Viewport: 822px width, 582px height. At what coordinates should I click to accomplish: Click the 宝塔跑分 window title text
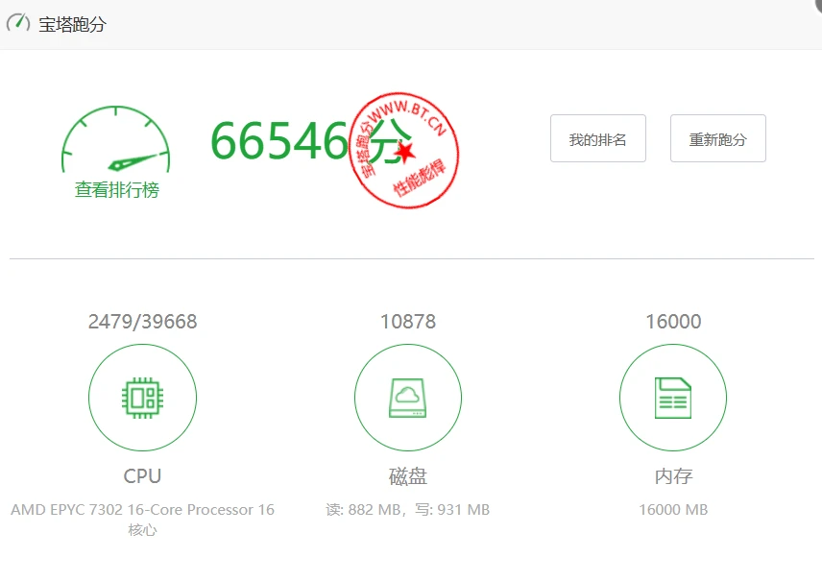(72, 25)
